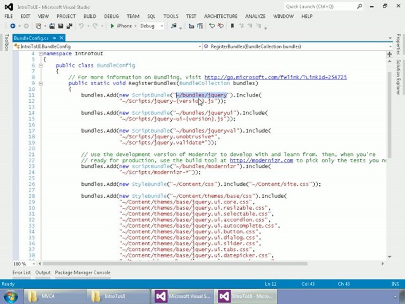This screenshot has height=304, width=405.
Task: Collapse the namespace IntroToUI code region
Action: coord(40,54)
